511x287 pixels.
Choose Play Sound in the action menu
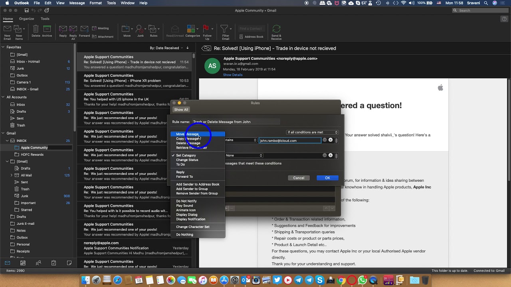(198, 206)
